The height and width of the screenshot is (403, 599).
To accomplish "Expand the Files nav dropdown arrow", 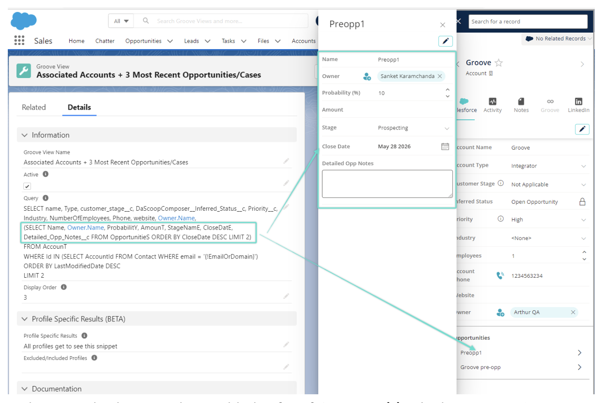I will 277,41.
